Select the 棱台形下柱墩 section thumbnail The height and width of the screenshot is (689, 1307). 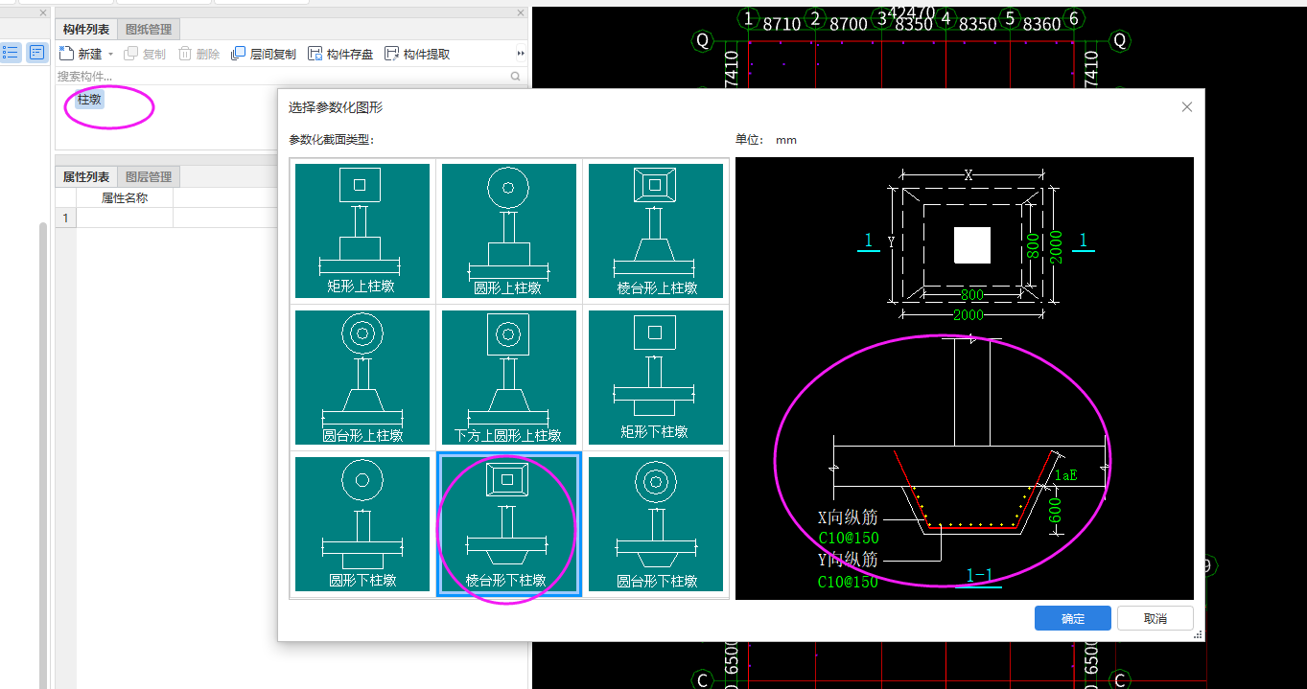pyautogui.click(x=509, y=524)
